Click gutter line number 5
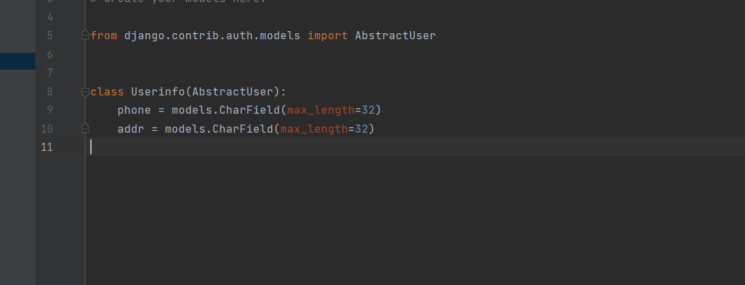 tap(50, 35)
